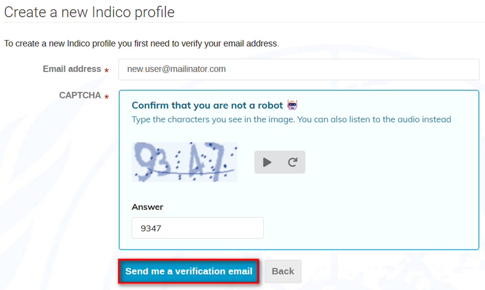Viewport: 485px width, 290px height.
Task: Reload the CAPTCHA image
Action: [293, 162]
